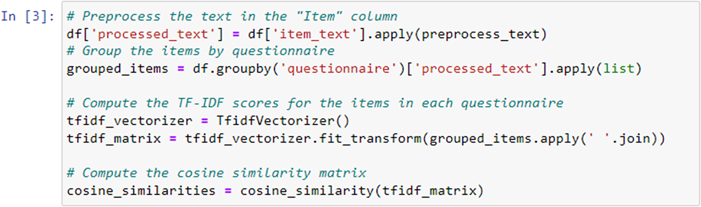
Task: Click the grouped_items variable assignment
Action: coord(117,69)
